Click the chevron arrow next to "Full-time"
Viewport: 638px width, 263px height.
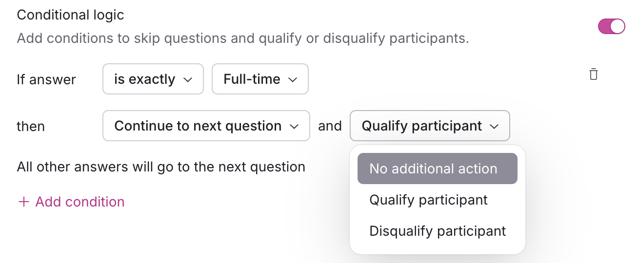(293, 80)
